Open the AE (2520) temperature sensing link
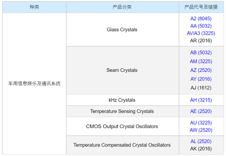This screenshot has width=226, height=156. pyautogui.click(x=201, y=111)
